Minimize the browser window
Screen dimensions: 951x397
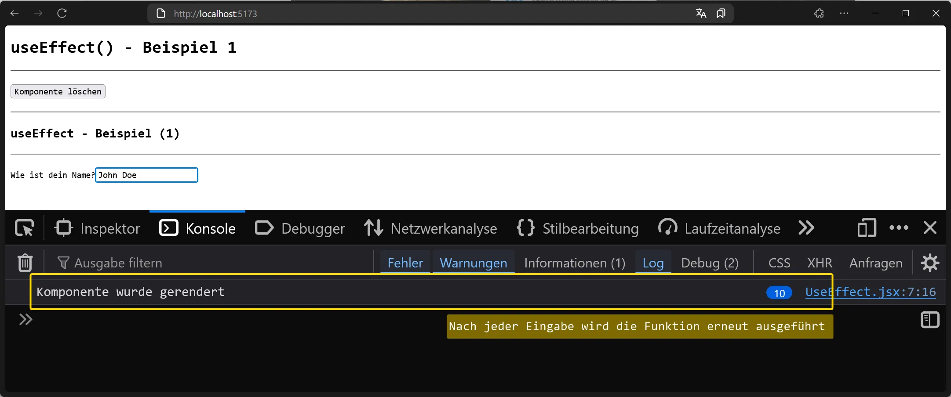point(875,13)
